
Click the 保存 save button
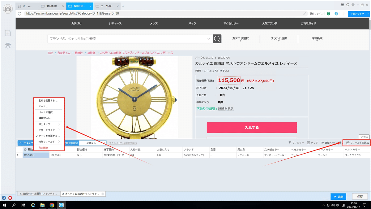[360, 197]
